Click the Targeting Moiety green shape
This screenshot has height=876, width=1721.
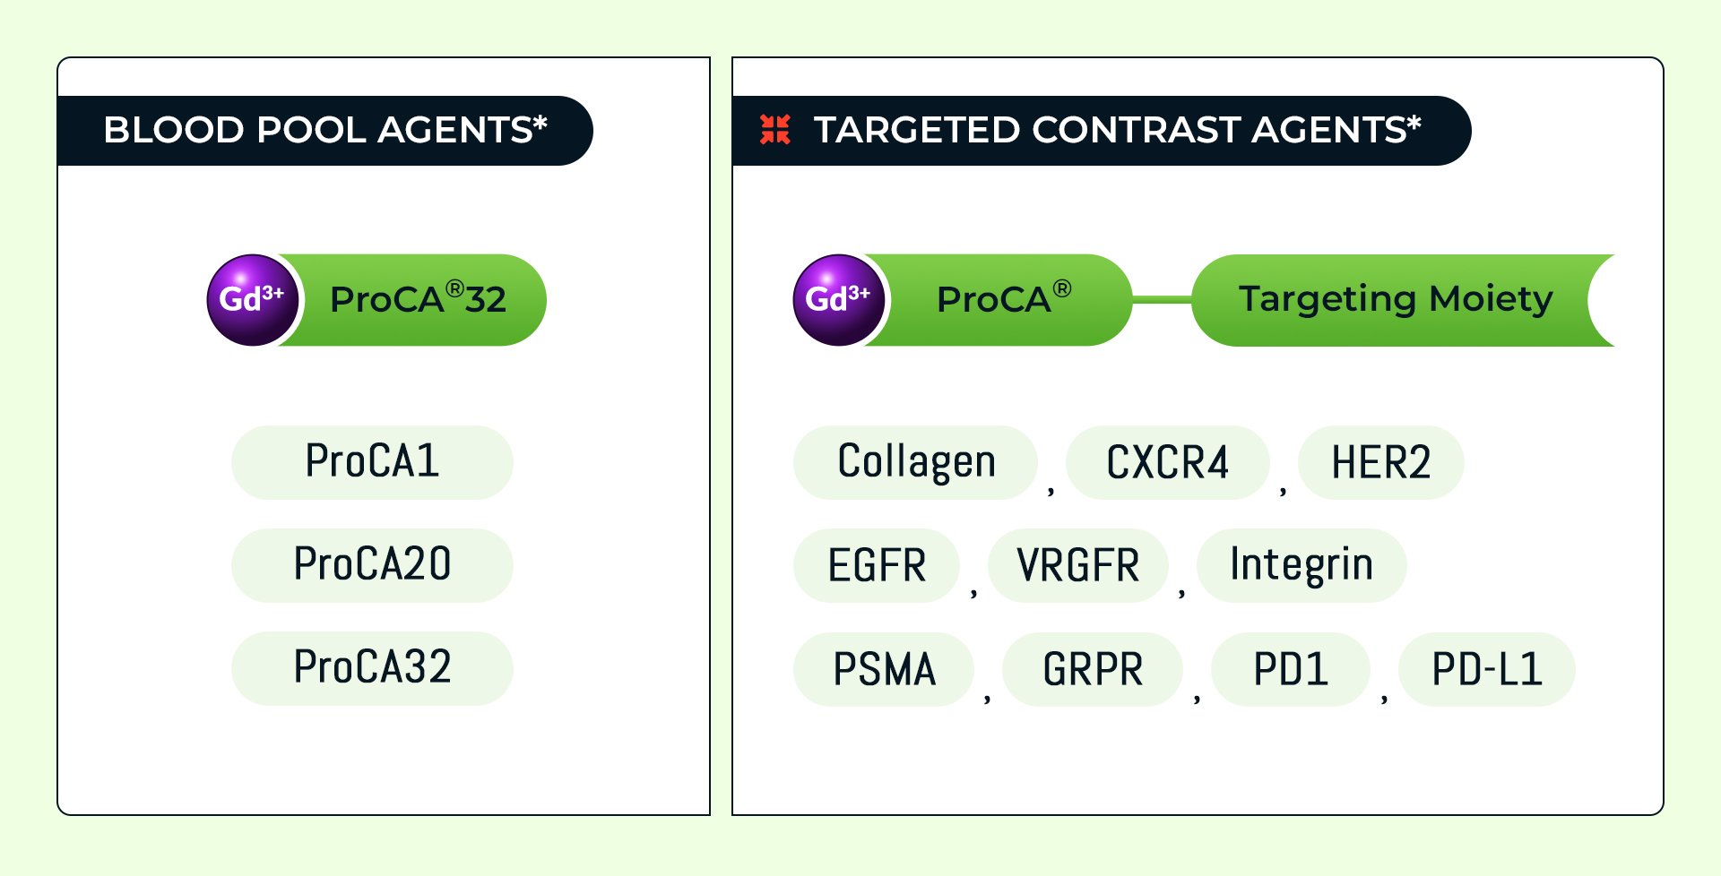(x=1395, y=300)
